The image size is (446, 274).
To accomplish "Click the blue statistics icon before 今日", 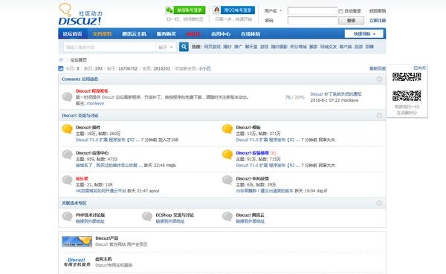I will 61,68.
